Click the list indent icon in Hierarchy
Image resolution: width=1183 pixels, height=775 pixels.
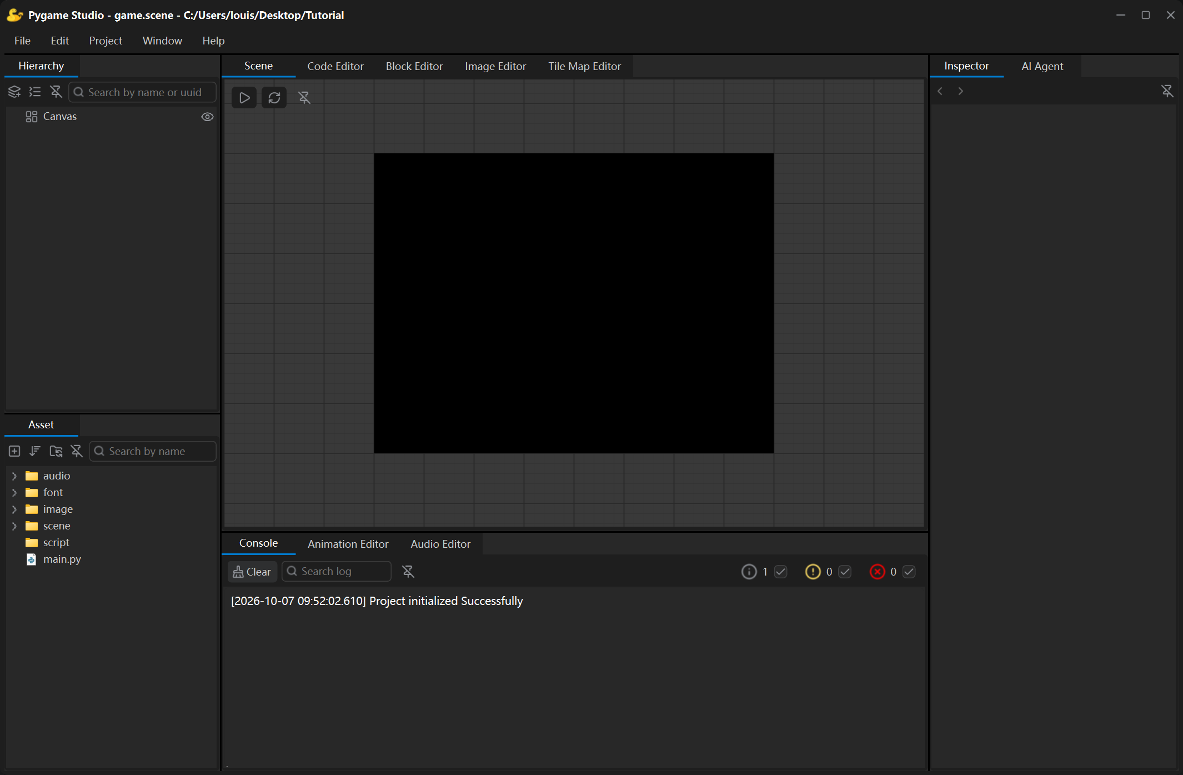[35, 92]
